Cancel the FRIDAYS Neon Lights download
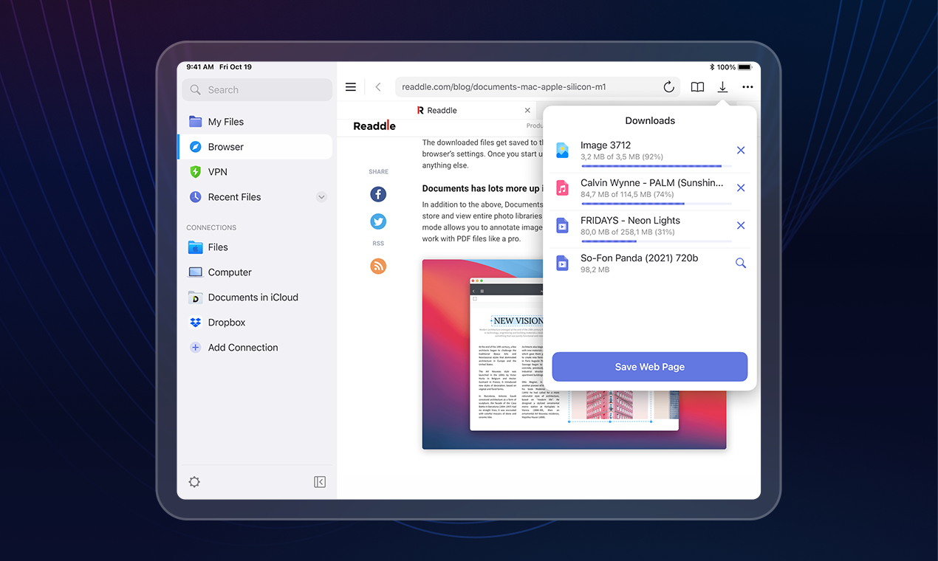The height and width of the screenshot is (561, 938). [x=741, y=226]
